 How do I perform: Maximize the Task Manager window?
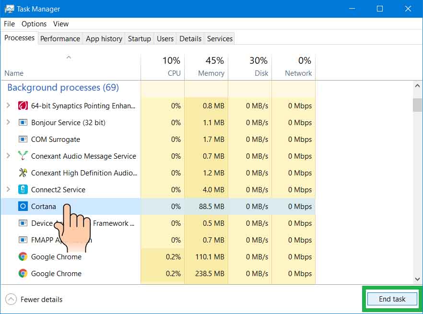380,9
